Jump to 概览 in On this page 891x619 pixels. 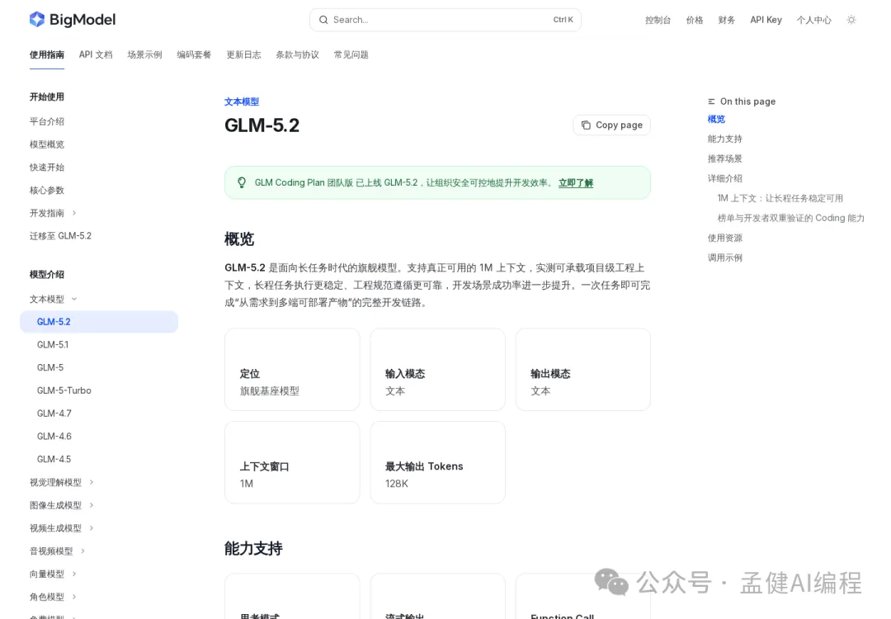(716, 120)
